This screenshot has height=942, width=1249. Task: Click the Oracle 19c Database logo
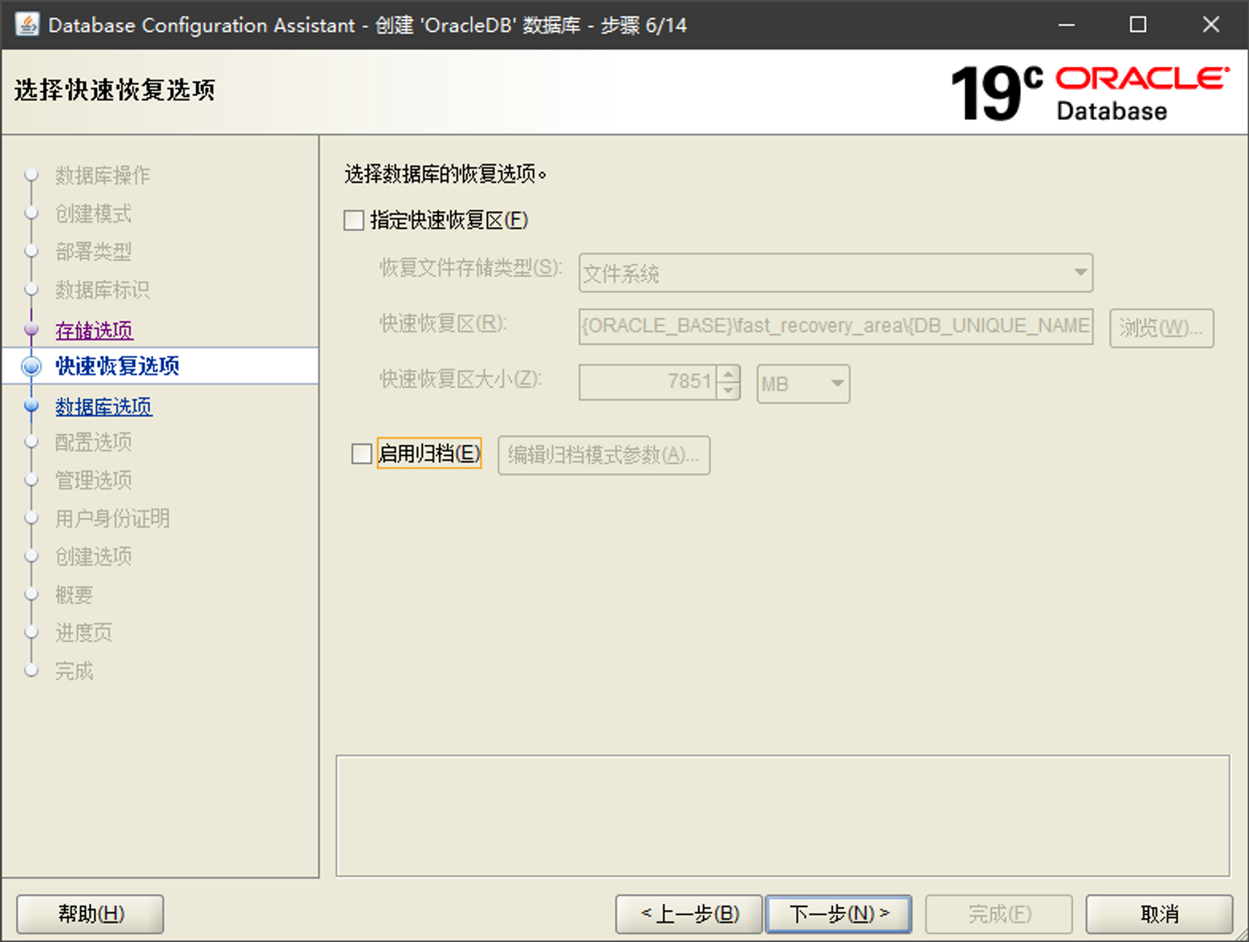coord(1088,93)
